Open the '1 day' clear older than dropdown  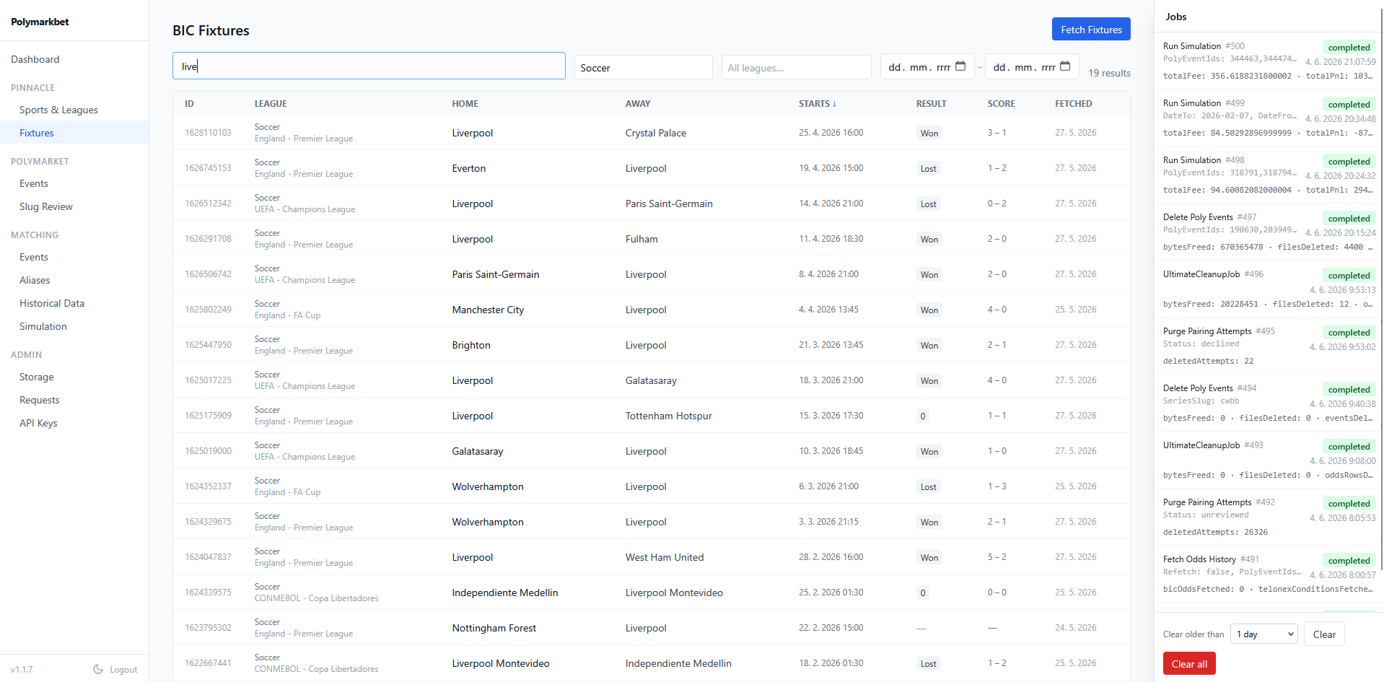coord(1263,634)
